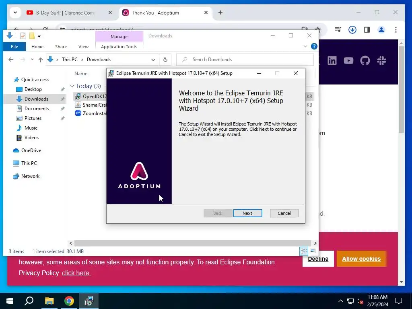
Task: Select the ZoomInstaller file
Action: (x=91, y=113)
